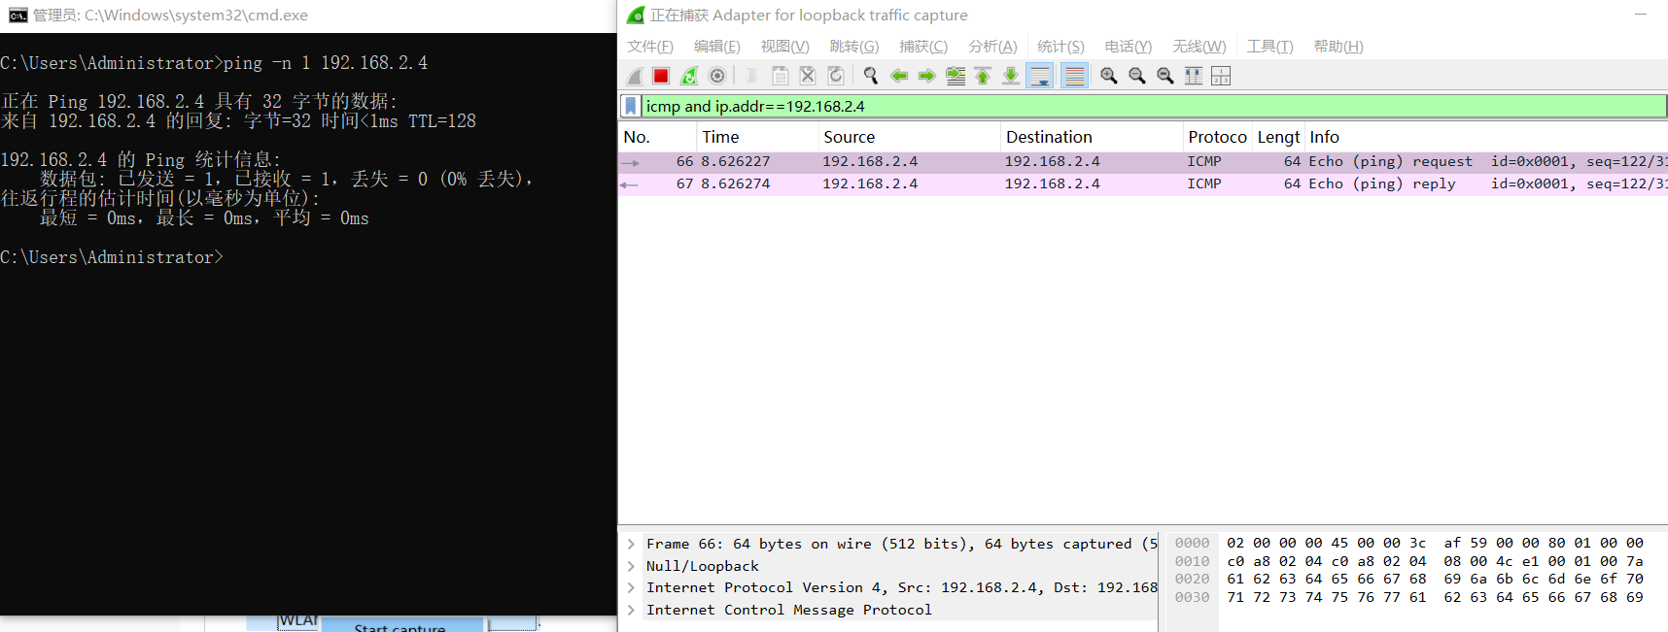Click the cmd window title bar icon
Image resolution: width=1668 pixels, height=632 pixels.
coord(17,16)
